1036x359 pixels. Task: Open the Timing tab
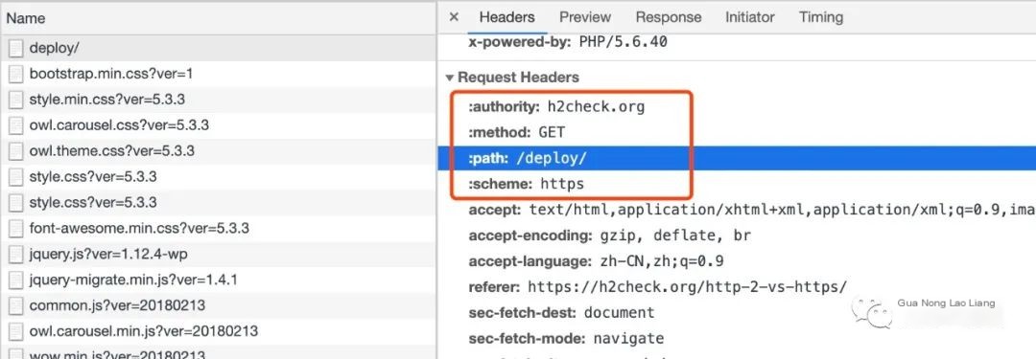(820, 17)
